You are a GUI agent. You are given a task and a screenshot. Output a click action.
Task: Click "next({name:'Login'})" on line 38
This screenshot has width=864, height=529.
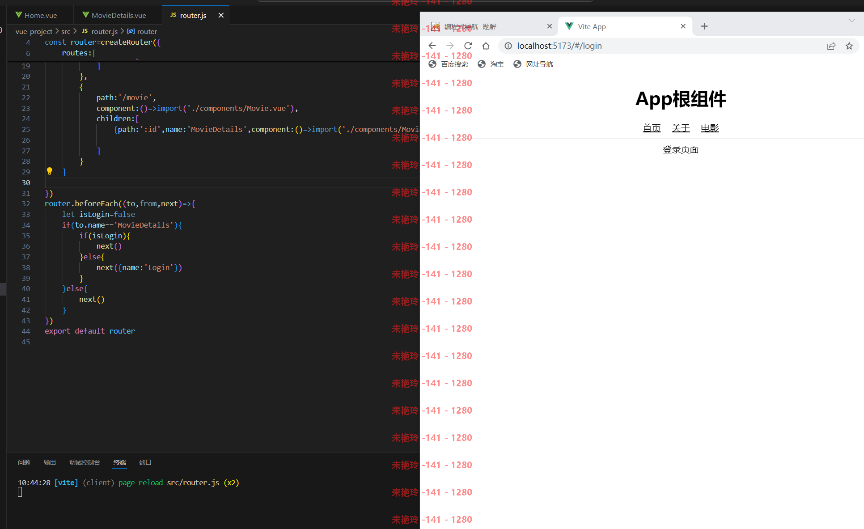[139, 267]
